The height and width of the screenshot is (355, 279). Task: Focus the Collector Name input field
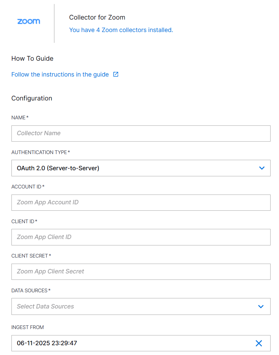(x=141, y=134)
